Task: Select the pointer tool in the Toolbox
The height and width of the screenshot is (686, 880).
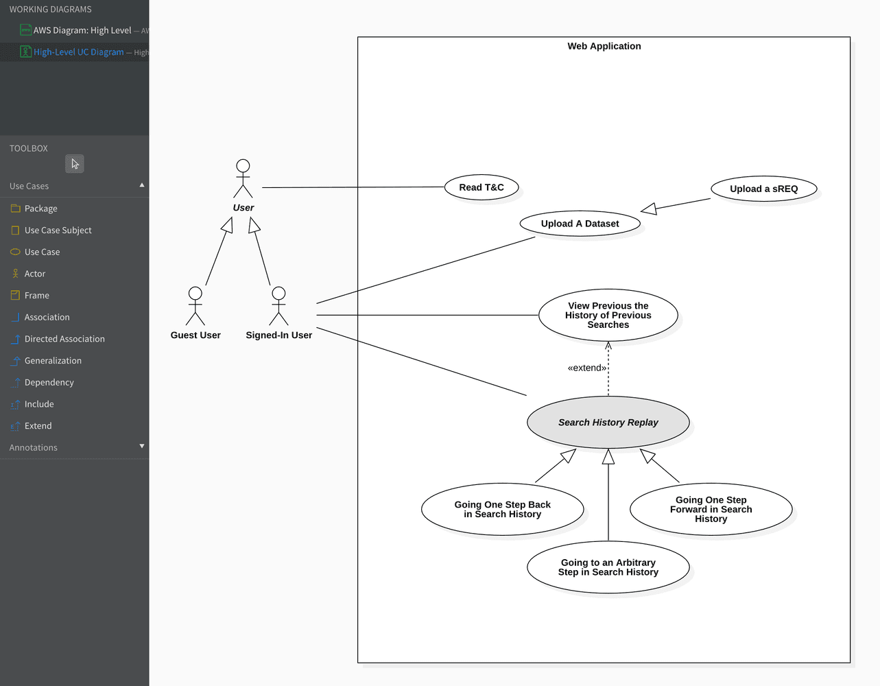Action: point(75,163)
